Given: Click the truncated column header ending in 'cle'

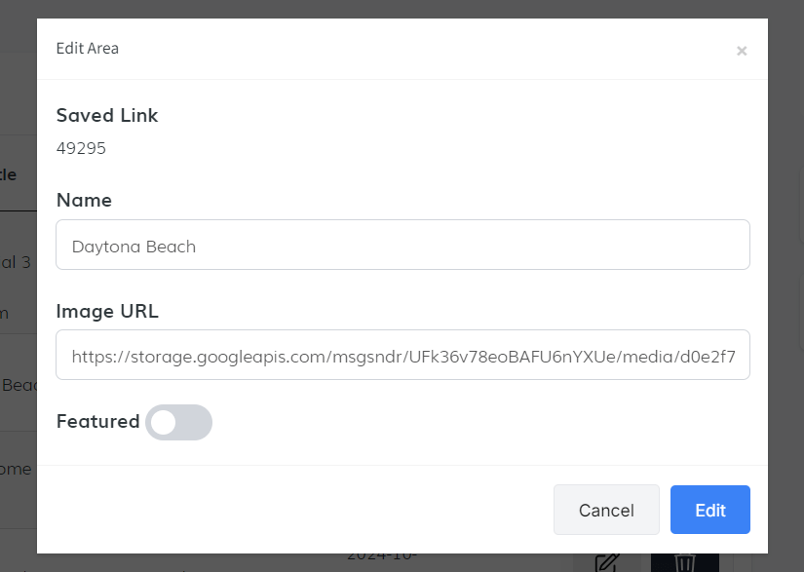Looking at the screenshot, I should coord(10,174).
